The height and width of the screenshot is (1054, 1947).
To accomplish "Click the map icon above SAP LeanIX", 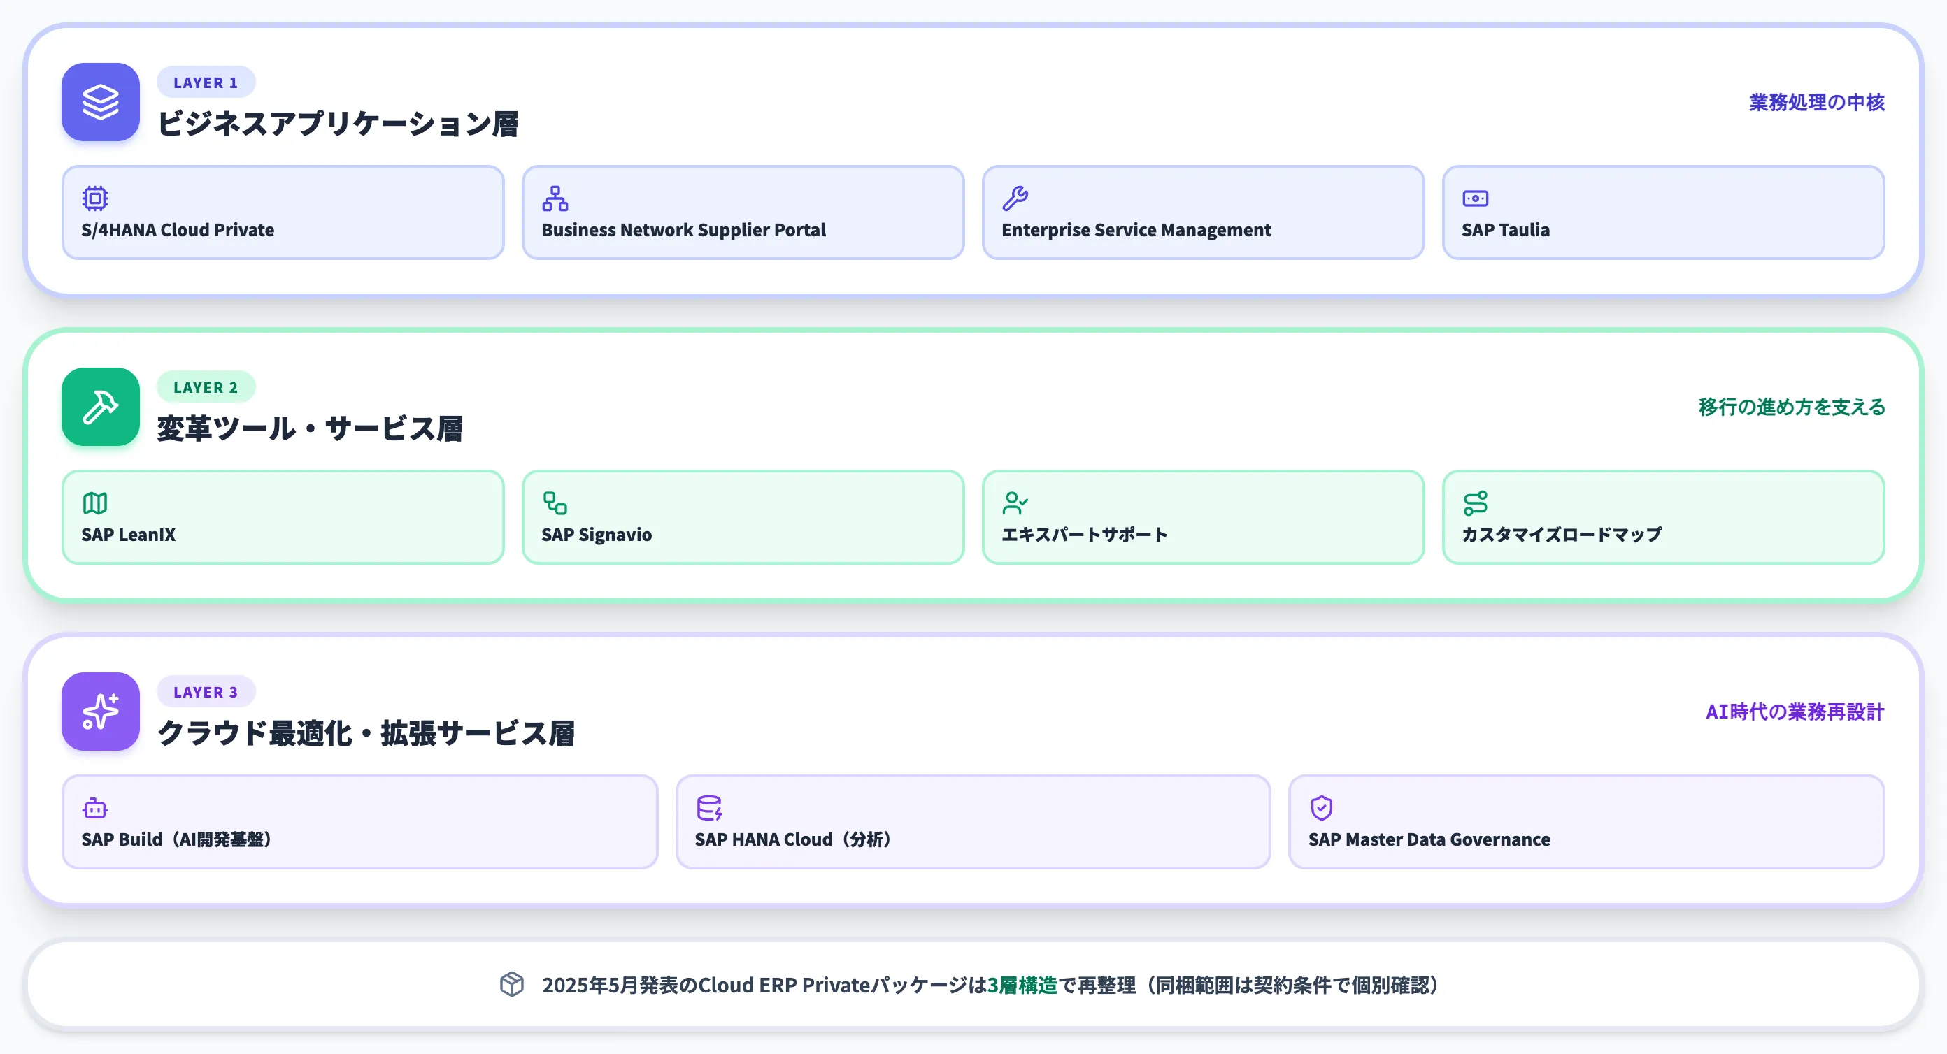I will click(95, 503).
